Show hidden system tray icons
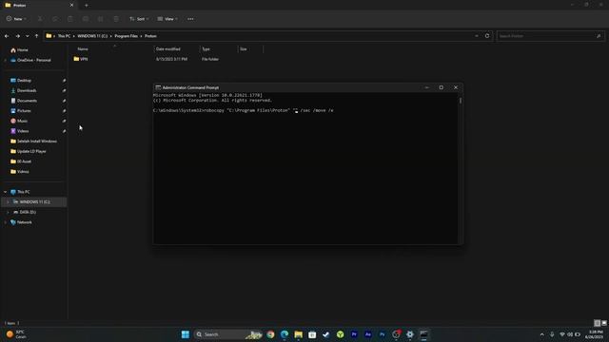The width and height of the screenshot is (609, 342). point(541,334)
